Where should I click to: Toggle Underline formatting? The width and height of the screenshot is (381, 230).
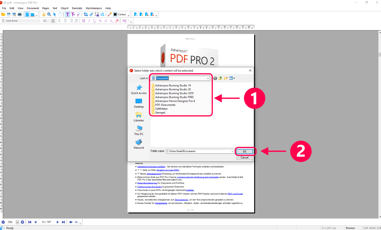95,21
